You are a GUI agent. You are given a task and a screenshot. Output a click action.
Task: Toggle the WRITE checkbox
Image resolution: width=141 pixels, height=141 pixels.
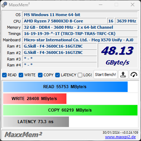(x=21, y=75)
